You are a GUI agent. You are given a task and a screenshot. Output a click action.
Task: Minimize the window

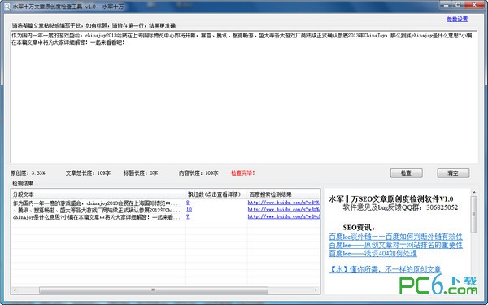(447, 5)
